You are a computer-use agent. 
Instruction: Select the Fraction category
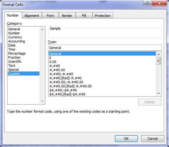(x=24, y=57)
